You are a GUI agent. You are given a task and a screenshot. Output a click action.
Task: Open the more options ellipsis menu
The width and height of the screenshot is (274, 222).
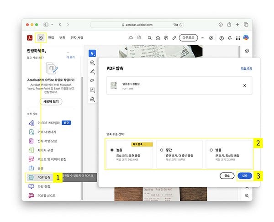[x=202, y=38]
